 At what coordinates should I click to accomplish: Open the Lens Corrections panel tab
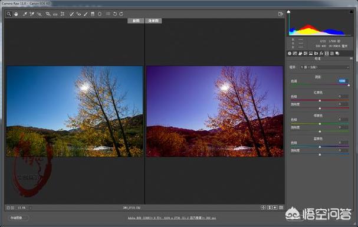click(316, 54)
